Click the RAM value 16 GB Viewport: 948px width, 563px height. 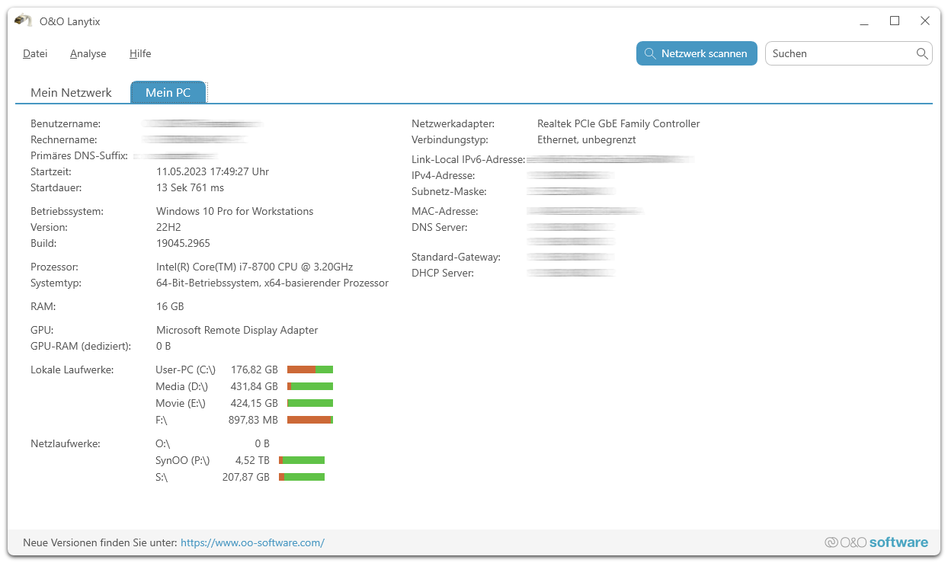click(x=170, y=306)
